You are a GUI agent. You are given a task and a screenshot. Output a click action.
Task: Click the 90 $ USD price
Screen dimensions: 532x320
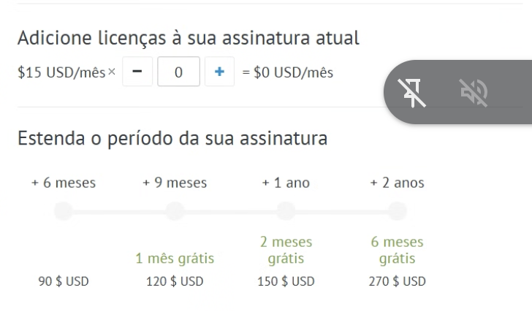pos(64,281)
